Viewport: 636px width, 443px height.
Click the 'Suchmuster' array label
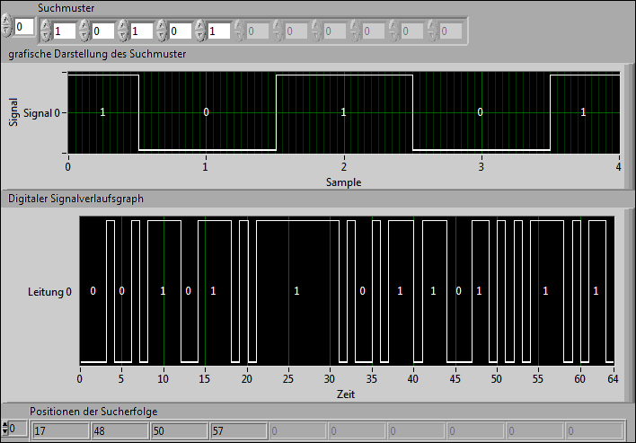[66, 8]
